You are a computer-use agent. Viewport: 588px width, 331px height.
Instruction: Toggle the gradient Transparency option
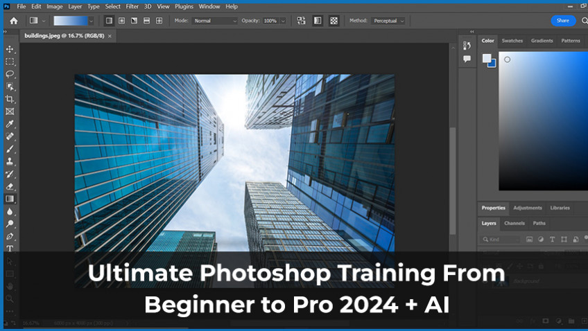coord(334,21)
